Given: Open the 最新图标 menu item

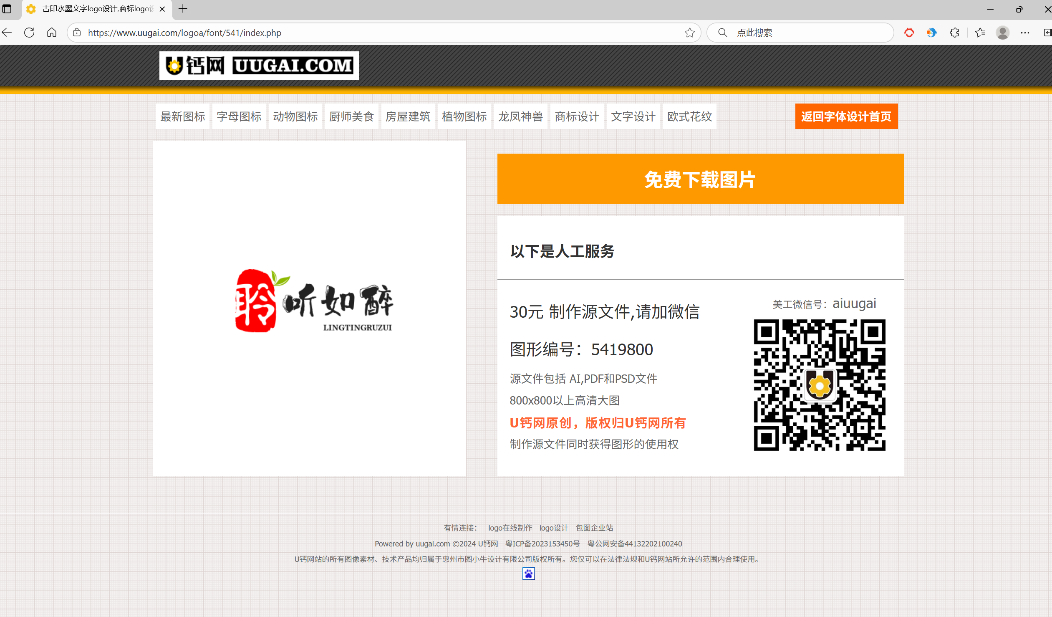Looking at the screenshot, I should pos(183,116).
